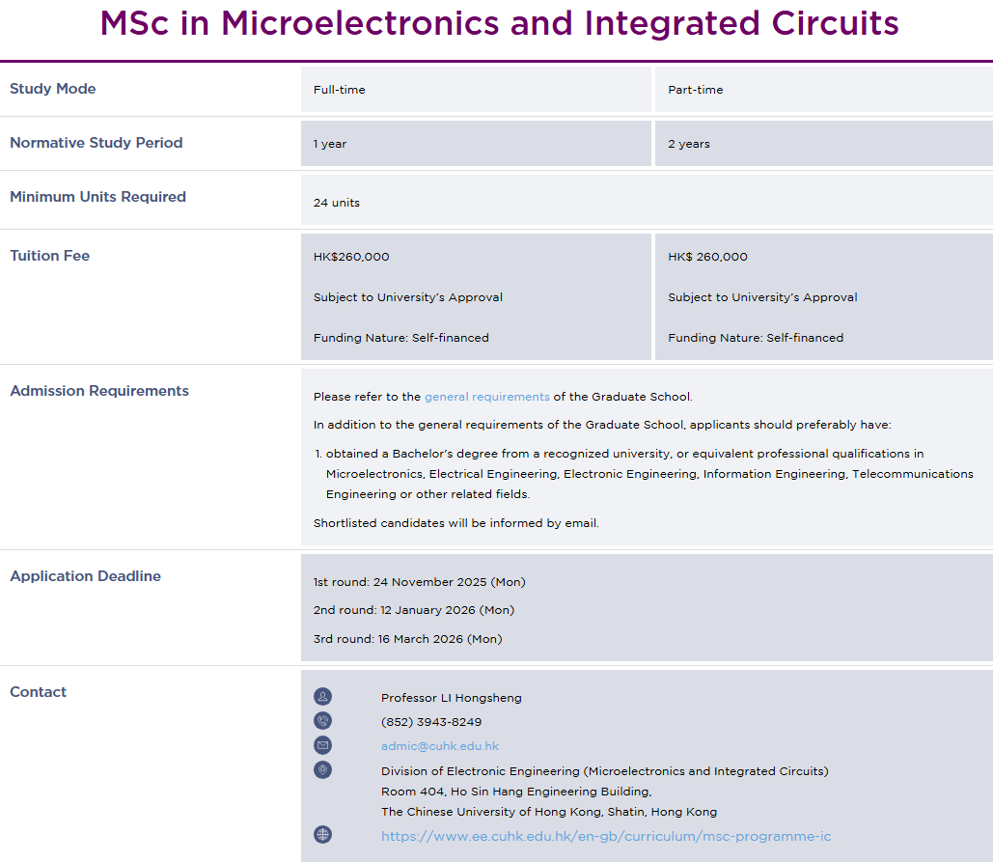
Task: Click the Professor LI Hongsheng name
Action: pyautogui.click(x=451, y=698)
